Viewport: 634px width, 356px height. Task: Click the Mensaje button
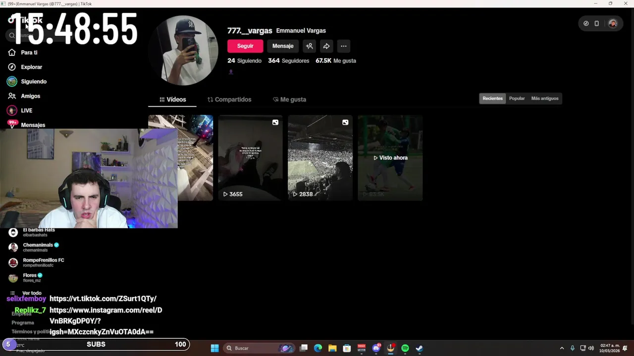pyautogui.click(x=283, y=46)
